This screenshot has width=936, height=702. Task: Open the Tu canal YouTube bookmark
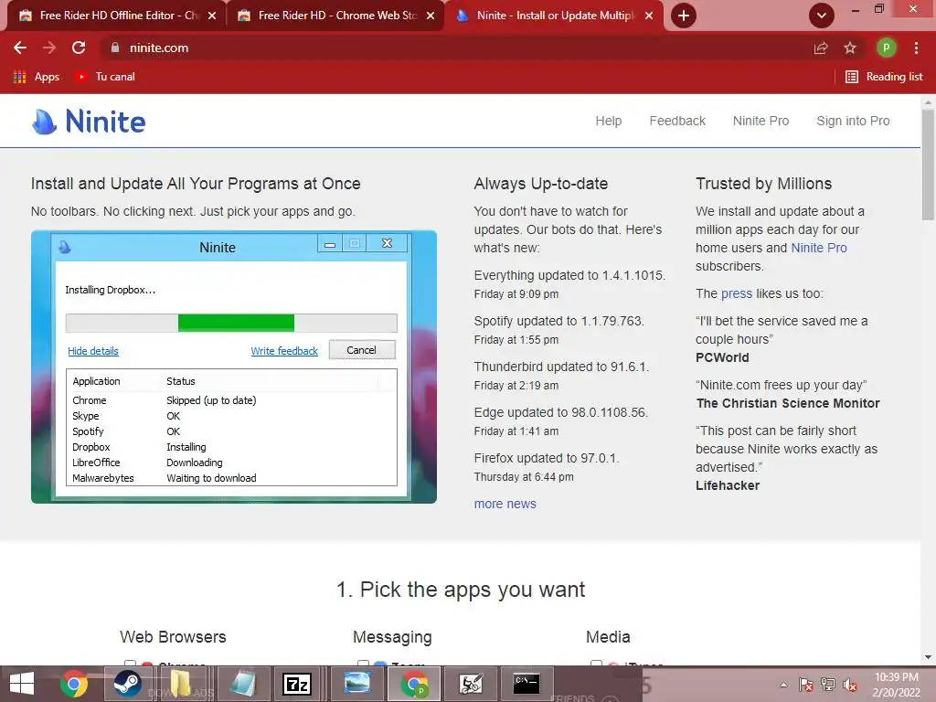(105, 77)
